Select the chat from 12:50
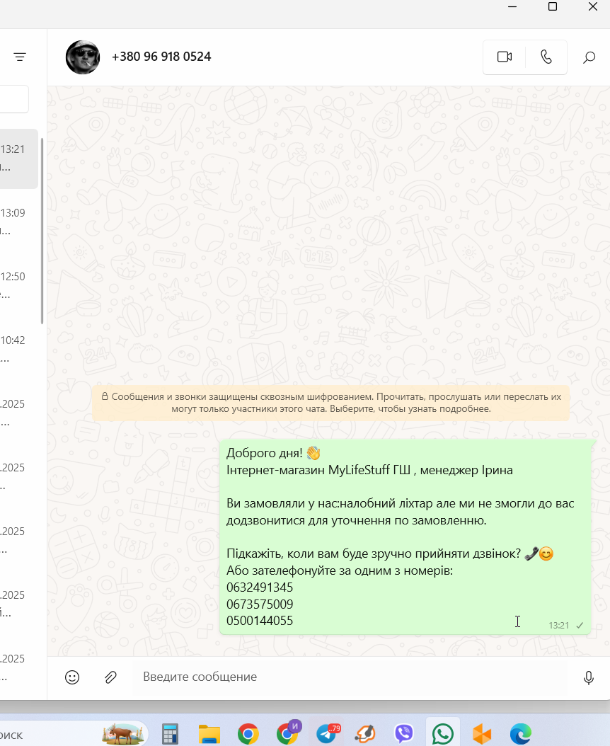This screenshot has width=610, height=746. 19,286
